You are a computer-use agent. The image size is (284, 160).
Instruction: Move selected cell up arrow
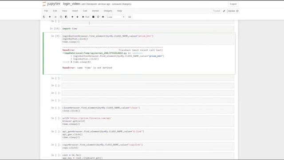tap(72, 17)
